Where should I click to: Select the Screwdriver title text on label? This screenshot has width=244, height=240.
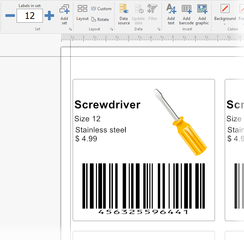pyautogui.click(x=107, y=104)
